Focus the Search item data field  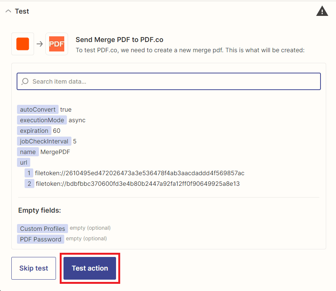(x=169, y=81)
